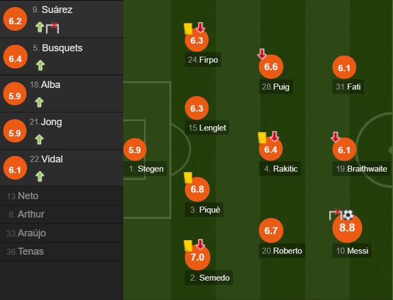
Task: Click Vidal's 6.1 rating in the substitutes list
Action: pos(15,170)
